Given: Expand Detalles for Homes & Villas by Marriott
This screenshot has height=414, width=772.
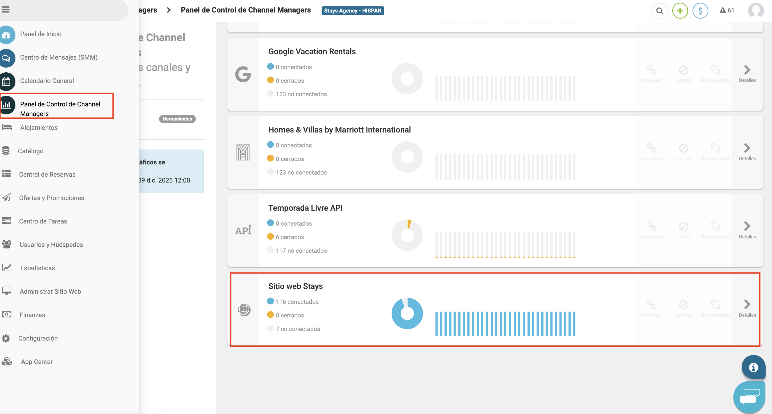Looking at the screenshot, I should pyautogui.click(x=747, y=152).
